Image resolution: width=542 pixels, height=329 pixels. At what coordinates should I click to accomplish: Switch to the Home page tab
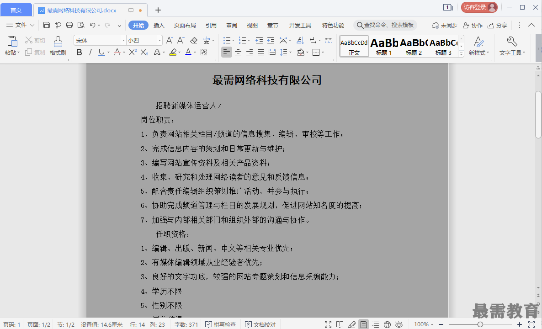(x=16, y=10)
